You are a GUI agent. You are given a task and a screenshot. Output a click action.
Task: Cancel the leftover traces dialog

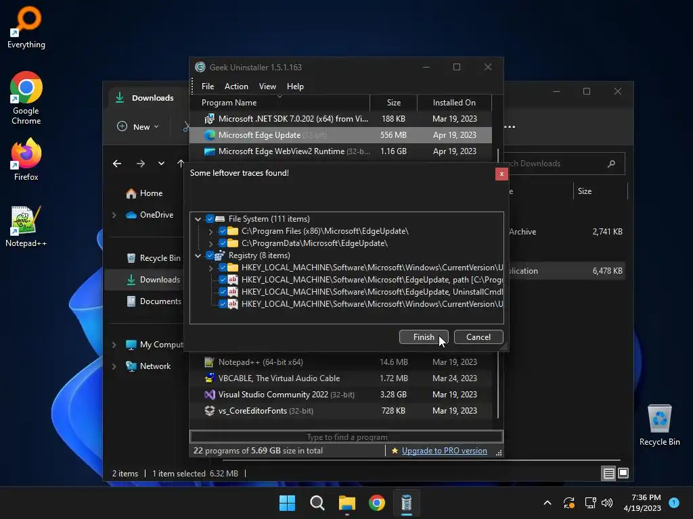pos(478,337)
